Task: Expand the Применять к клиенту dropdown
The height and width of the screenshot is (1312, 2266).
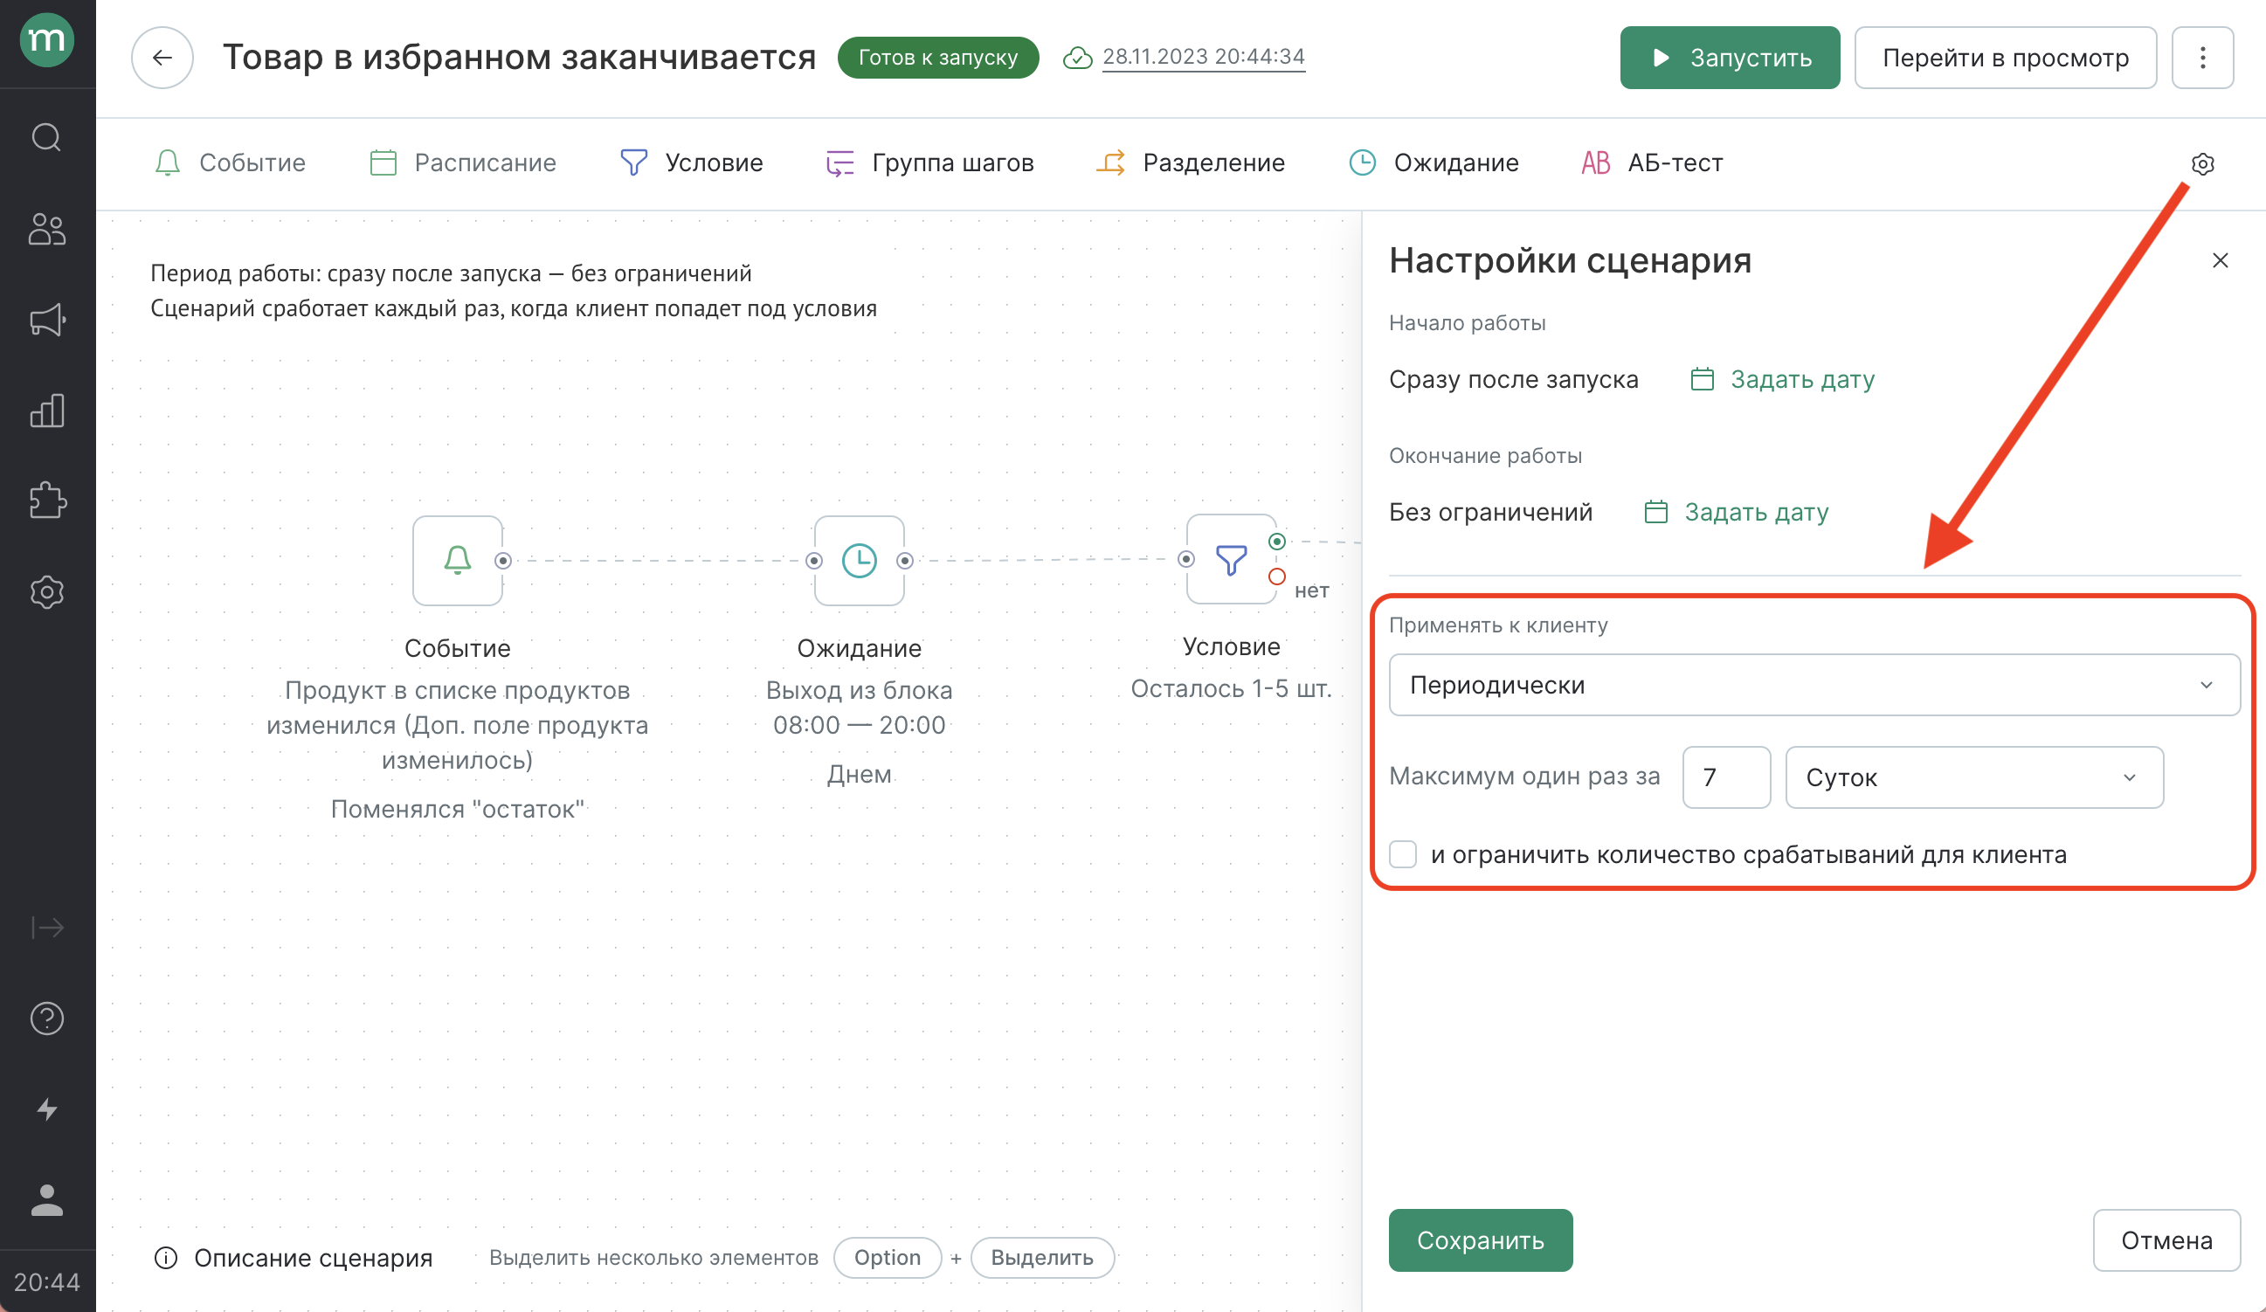Action: pos(1810,684)
